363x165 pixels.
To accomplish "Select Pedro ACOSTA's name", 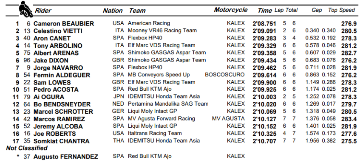I will (56, 89).
